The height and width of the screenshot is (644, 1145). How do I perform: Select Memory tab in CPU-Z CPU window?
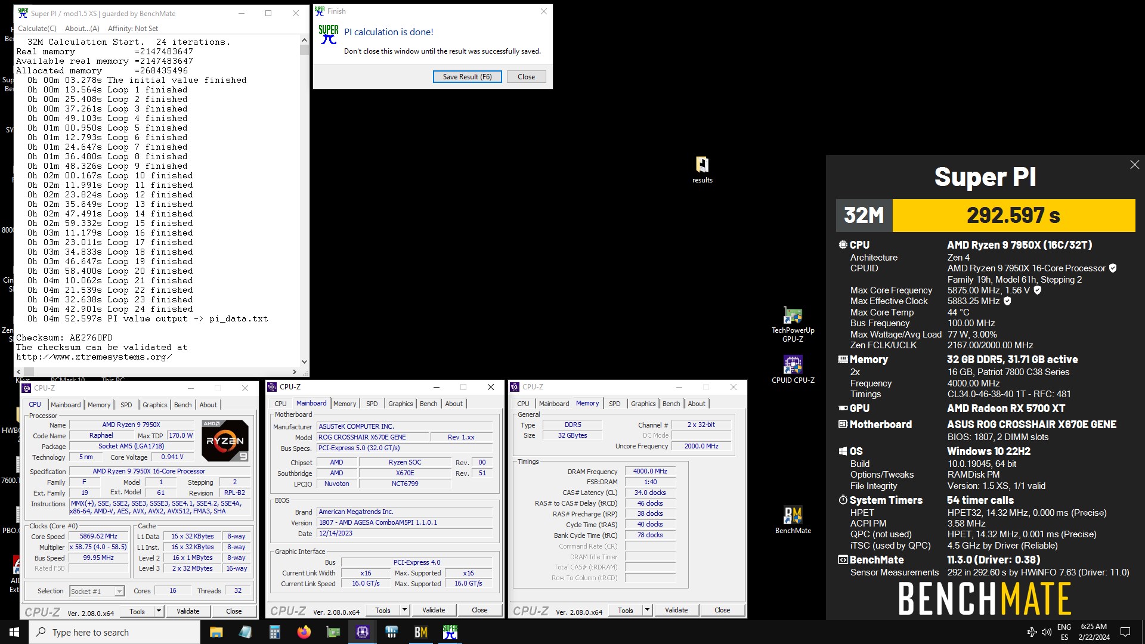click(99, 405)
